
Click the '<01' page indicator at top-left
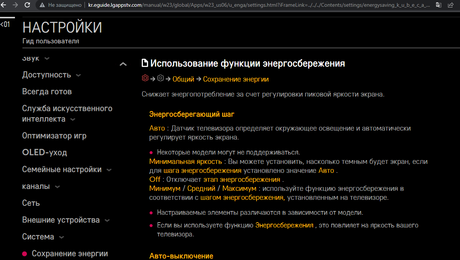5,25
